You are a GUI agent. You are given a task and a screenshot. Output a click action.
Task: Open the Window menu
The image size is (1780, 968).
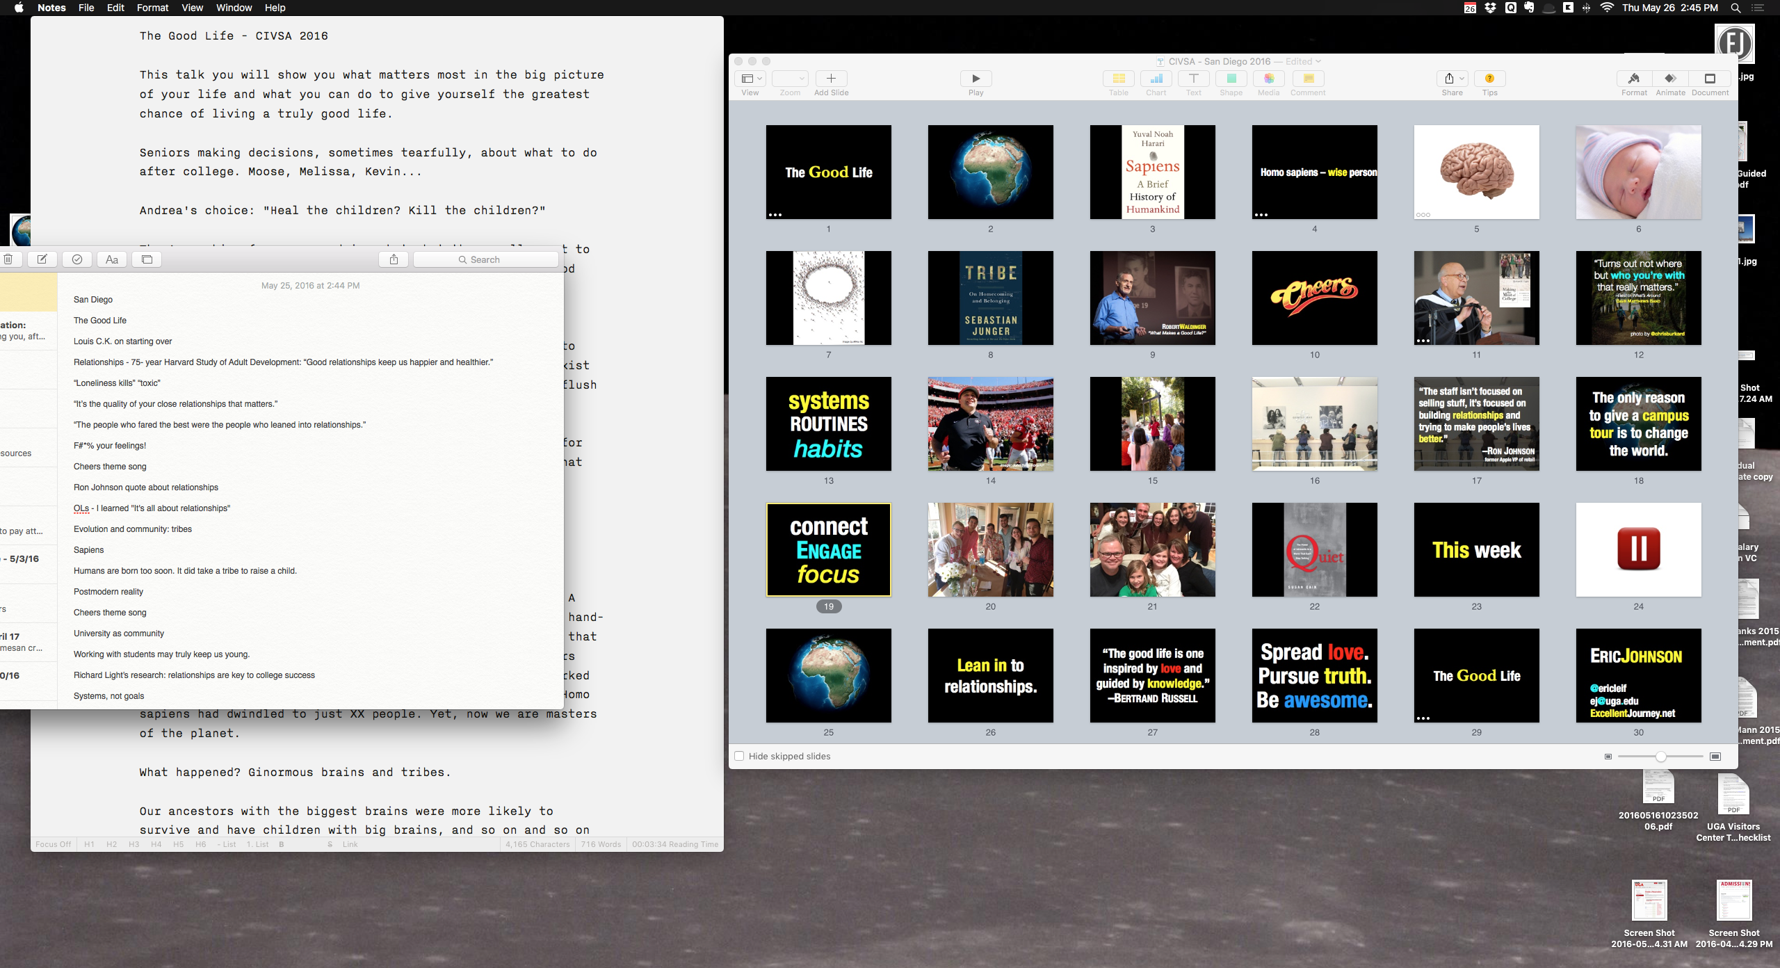coord(234,8)
